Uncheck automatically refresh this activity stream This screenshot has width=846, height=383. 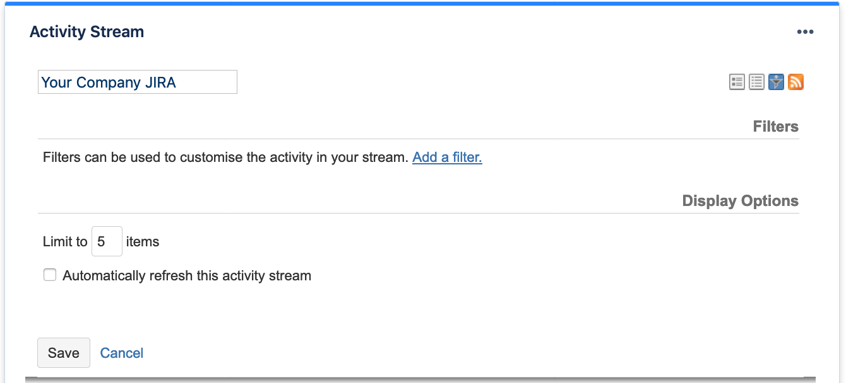[49, 275]
